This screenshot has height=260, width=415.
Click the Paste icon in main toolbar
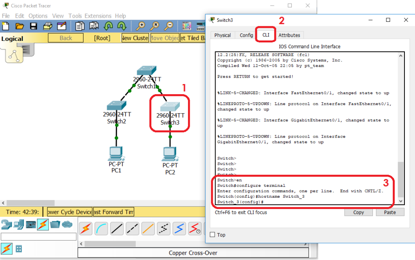tap(94, 26)
